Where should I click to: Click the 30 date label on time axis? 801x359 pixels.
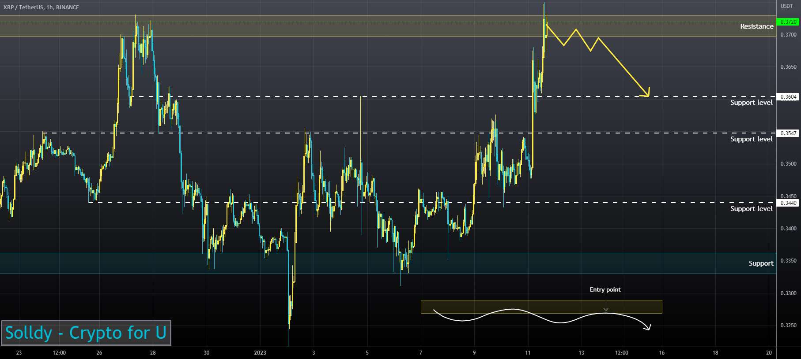pyautogui.click(x=206, y=353)
